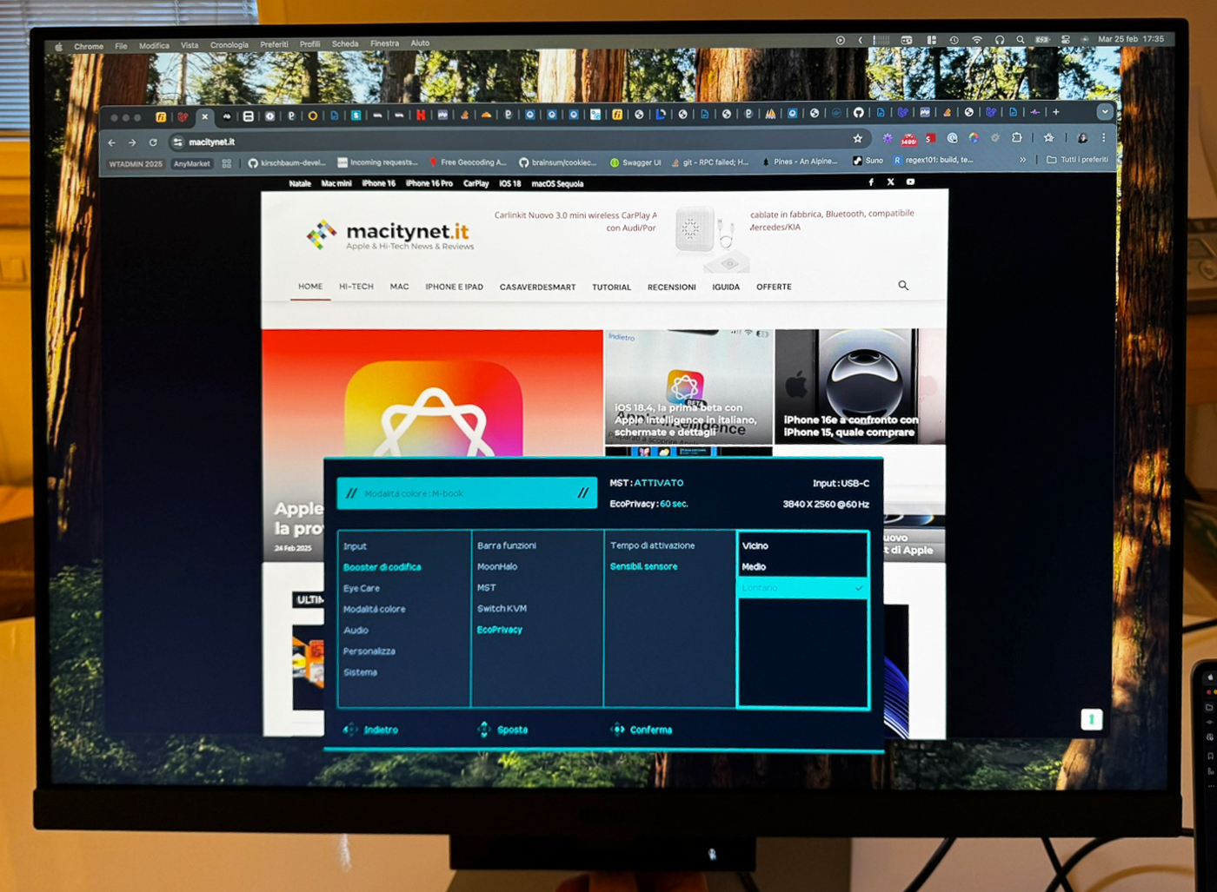Click the battery status icon
1217x892 pixels.
coord(1042,40)
